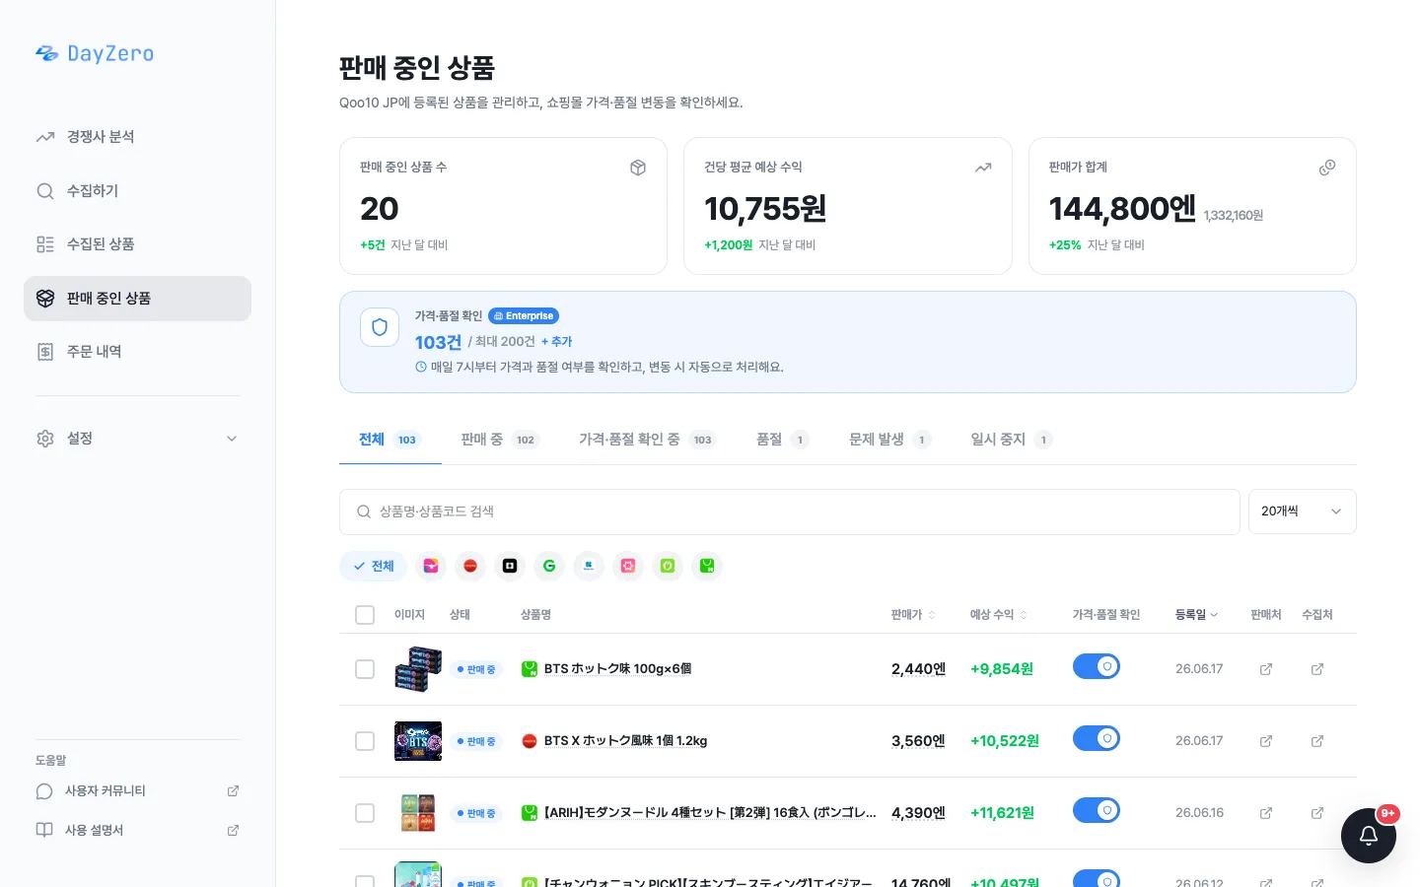
Task: Click the coin icon on 판매가 합계 card
Action: click(1327, 168)
